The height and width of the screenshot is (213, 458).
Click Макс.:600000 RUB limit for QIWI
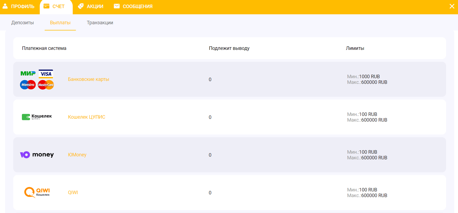pos(367,195)
